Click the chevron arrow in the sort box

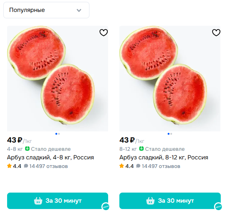pos(79,10)
